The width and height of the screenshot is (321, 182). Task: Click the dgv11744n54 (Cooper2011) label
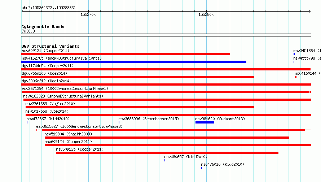48,66
